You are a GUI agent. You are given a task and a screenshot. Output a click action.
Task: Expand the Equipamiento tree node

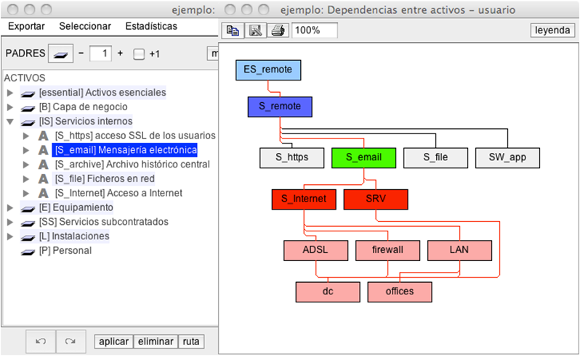click(x=10, y=207)
